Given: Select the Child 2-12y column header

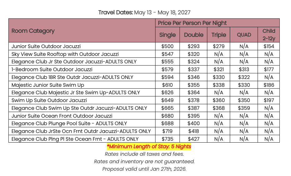Looking at the screenshot, I should 269,35.
